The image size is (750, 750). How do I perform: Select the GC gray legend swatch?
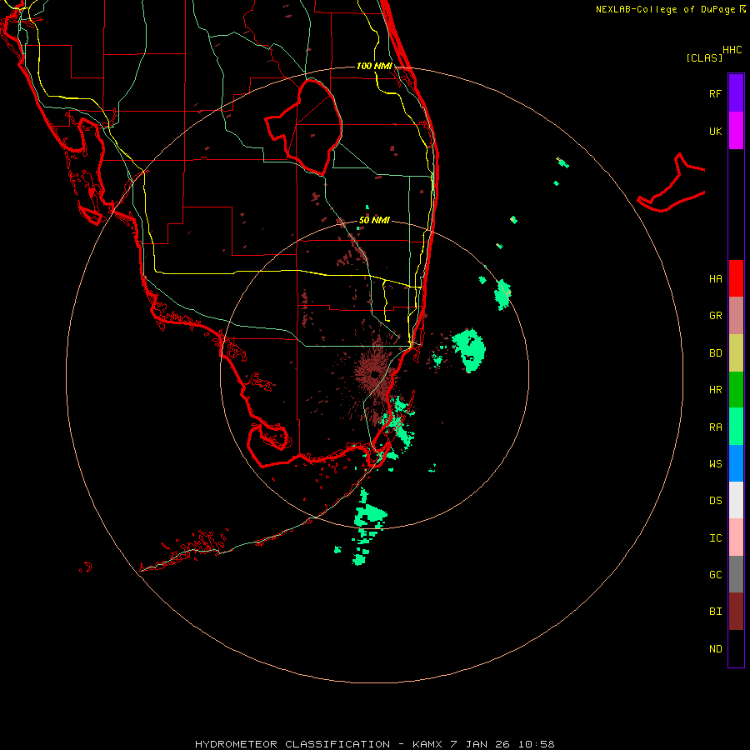[x=736, y=574]
